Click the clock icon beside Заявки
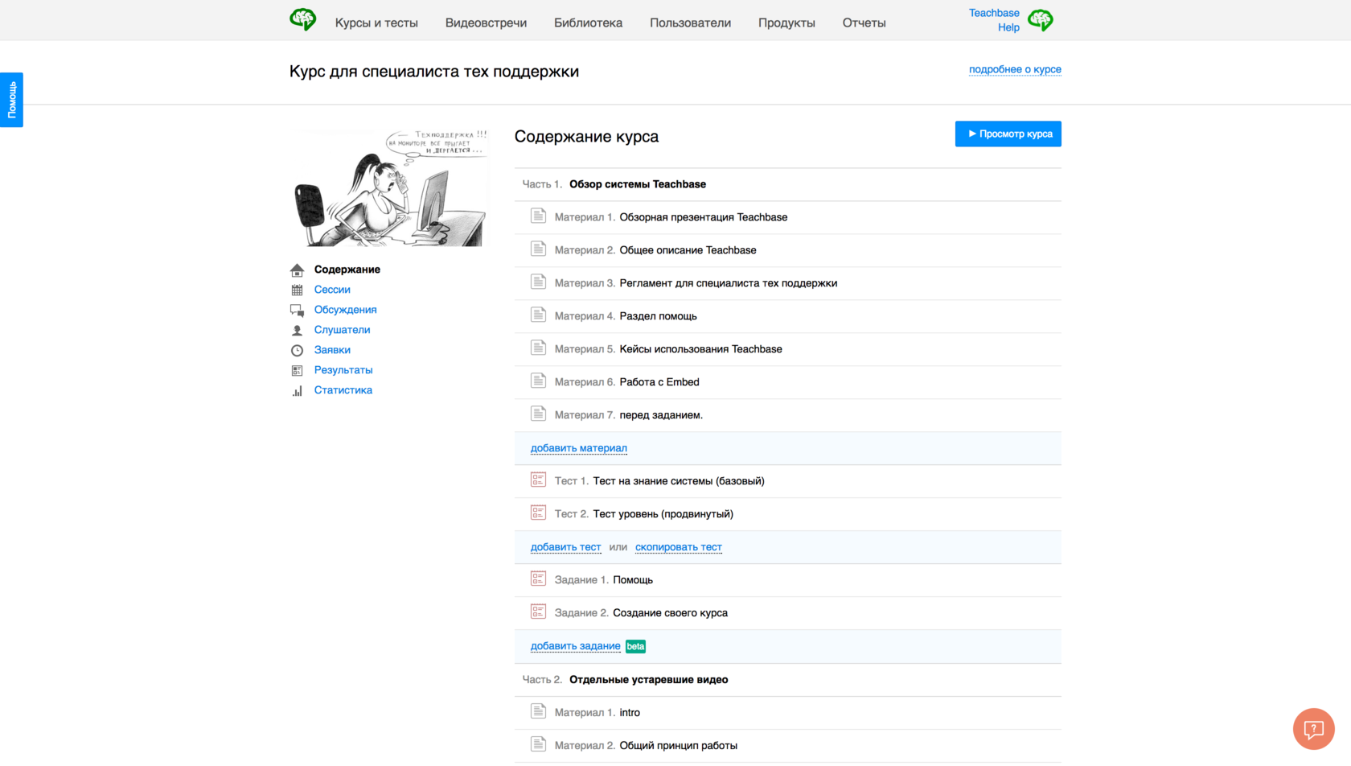The height and width of the screenshot is (766, 1351). (x=297, y=350)
